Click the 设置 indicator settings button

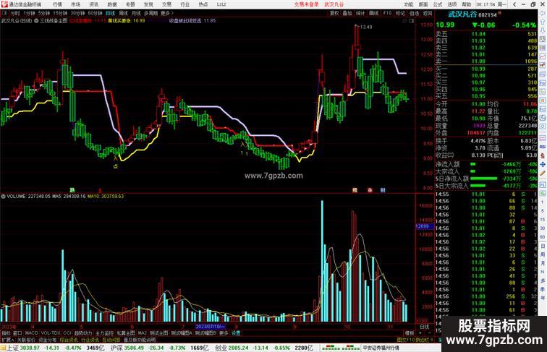[x=236, y=333]
